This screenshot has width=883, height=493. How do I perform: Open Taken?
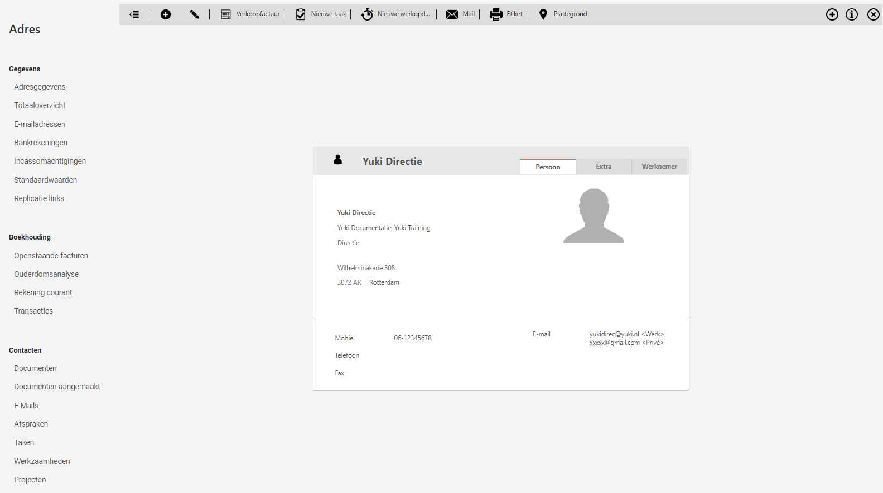(24, 442)
